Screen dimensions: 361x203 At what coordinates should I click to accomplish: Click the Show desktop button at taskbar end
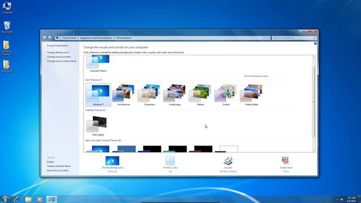tap(359, 199)
